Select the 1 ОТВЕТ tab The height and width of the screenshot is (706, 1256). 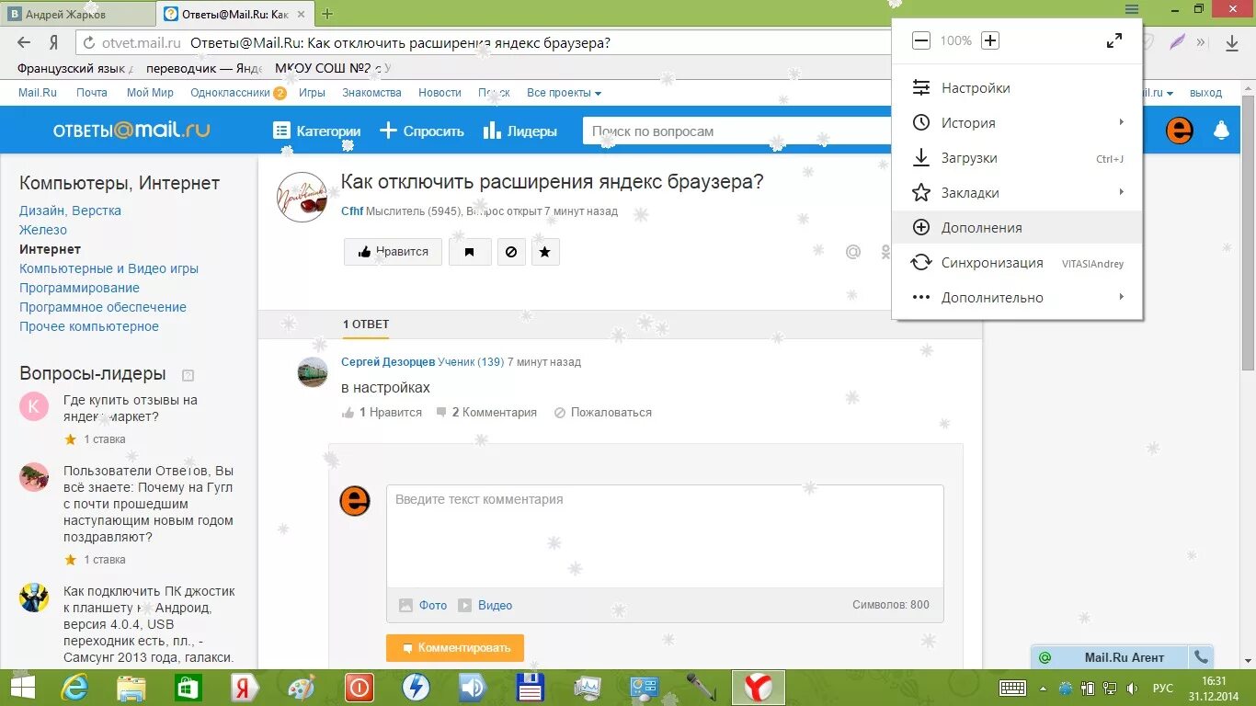(366, 325)
